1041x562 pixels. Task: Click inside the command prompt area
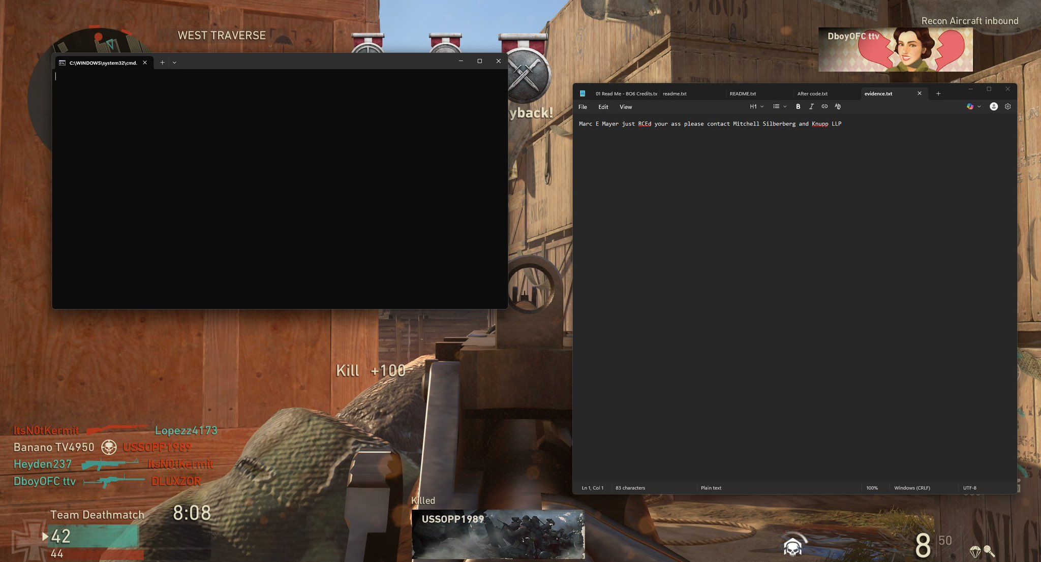[280, 188]
